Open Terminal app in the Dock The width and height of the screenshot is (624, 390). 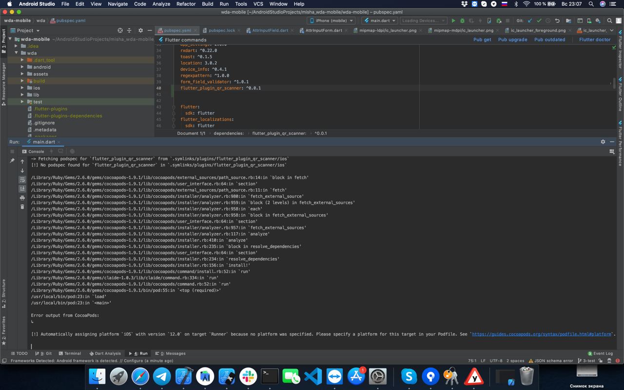pyautogui.click(x=270, y=376)
